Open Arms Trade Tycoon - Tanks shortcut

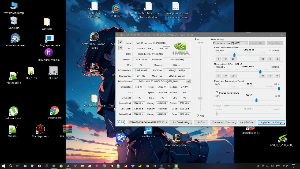click(94, 41)
